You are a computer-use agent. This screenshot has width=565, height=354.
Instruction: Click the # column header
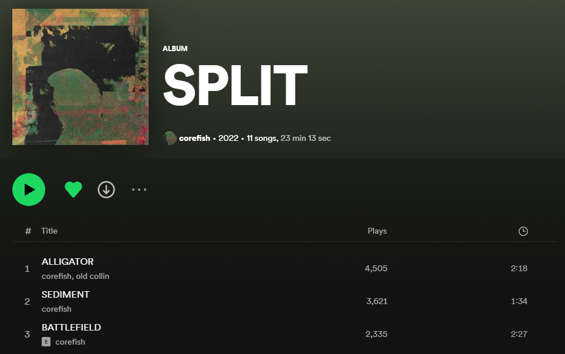point(28,231)
